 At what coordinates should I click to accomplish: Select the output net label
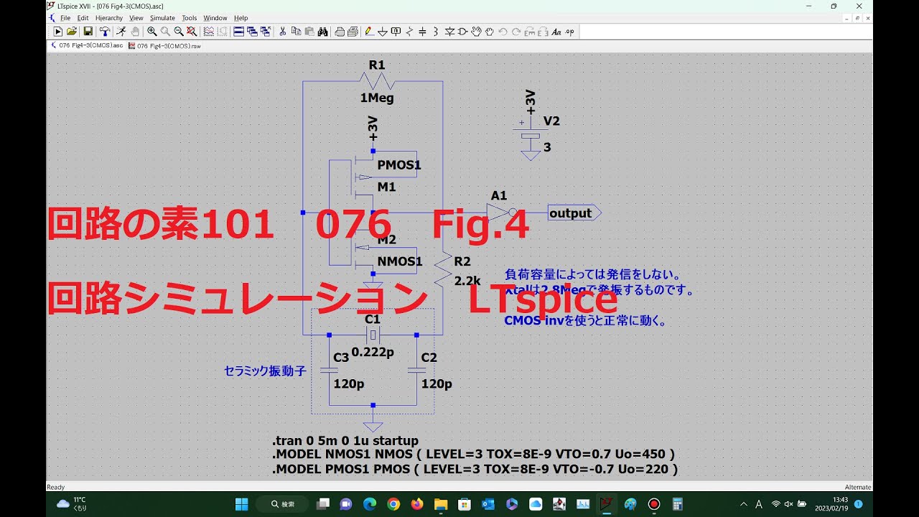click(574, 213)
